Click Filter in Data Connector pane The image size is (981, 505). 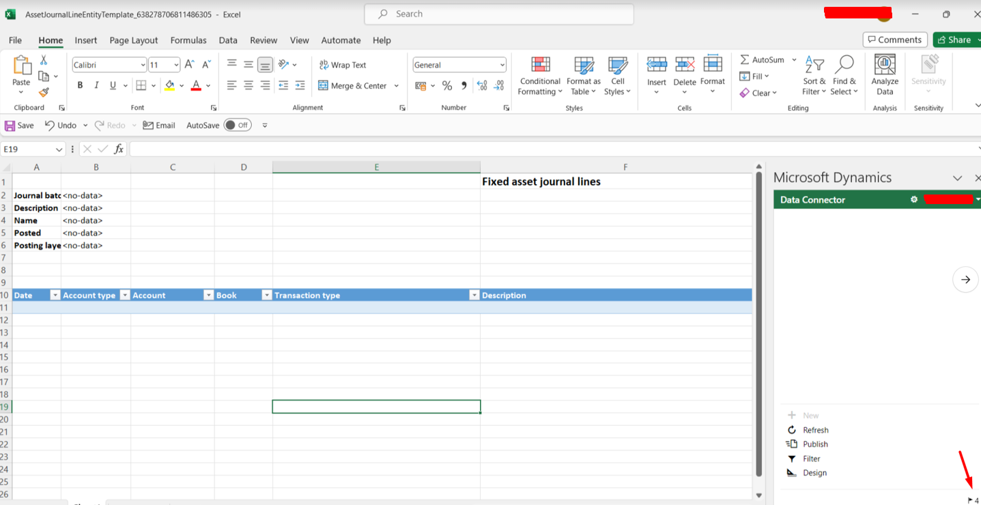[804, 459]
